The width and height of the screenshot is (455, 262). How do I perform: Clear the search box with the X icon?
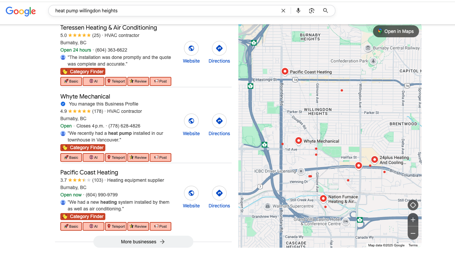point(283,11)
